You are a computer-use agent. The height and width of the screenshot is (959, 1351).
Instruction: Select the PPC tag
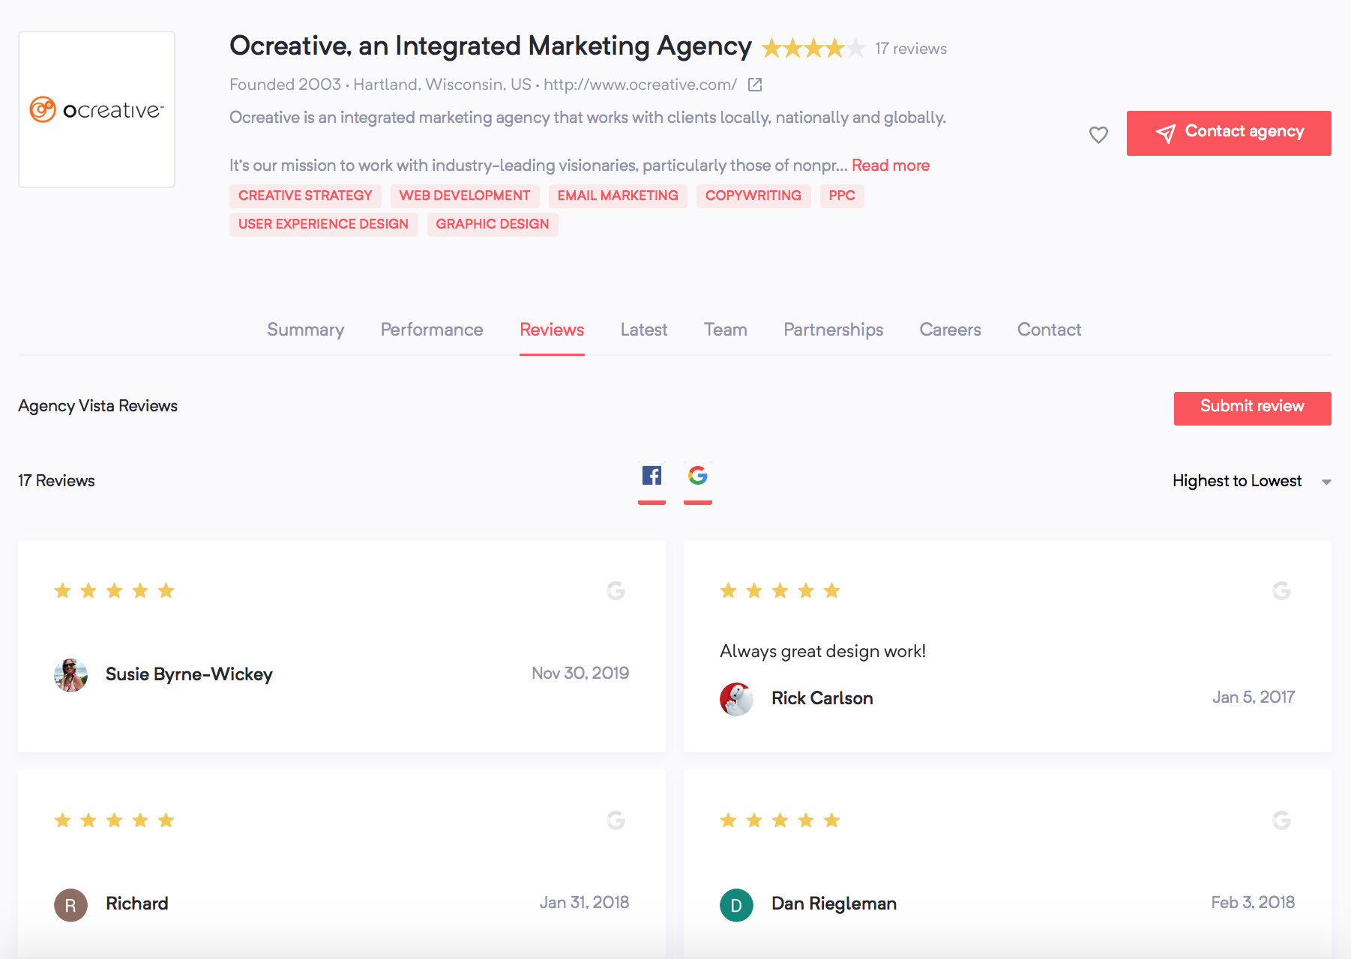point(842,196)
